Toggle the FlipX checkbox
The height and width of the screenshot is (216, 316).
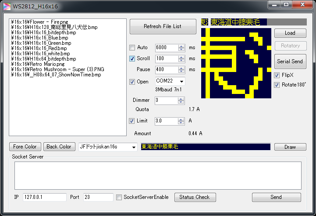(x=277, y=76)
